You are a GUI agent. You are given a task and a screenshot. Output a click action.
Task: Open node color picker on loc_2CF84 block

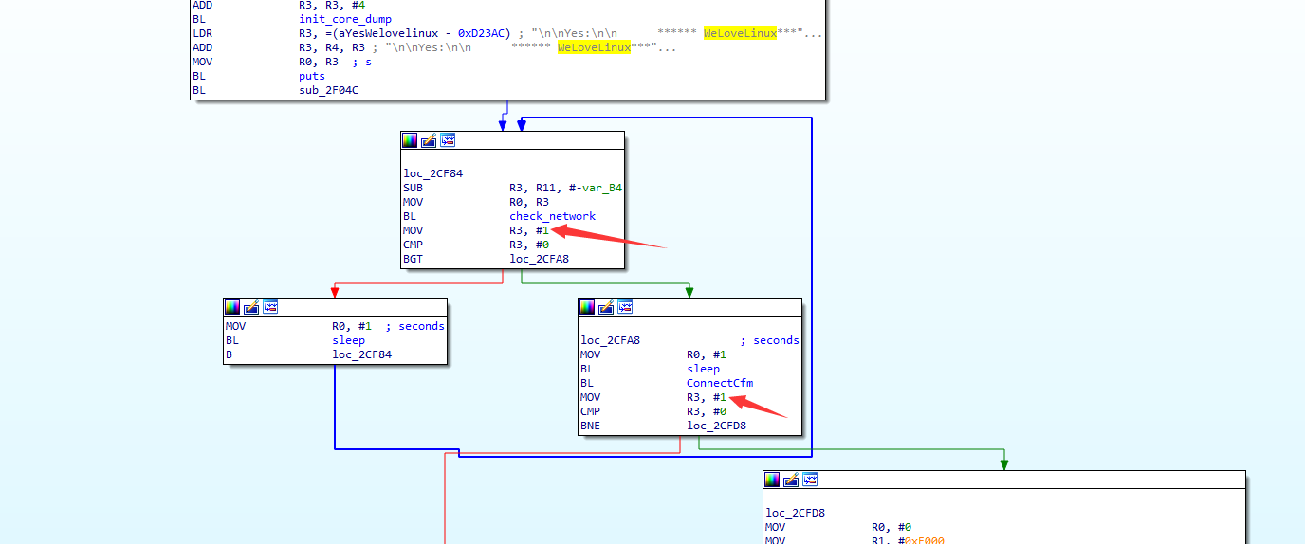coord(410,140)
